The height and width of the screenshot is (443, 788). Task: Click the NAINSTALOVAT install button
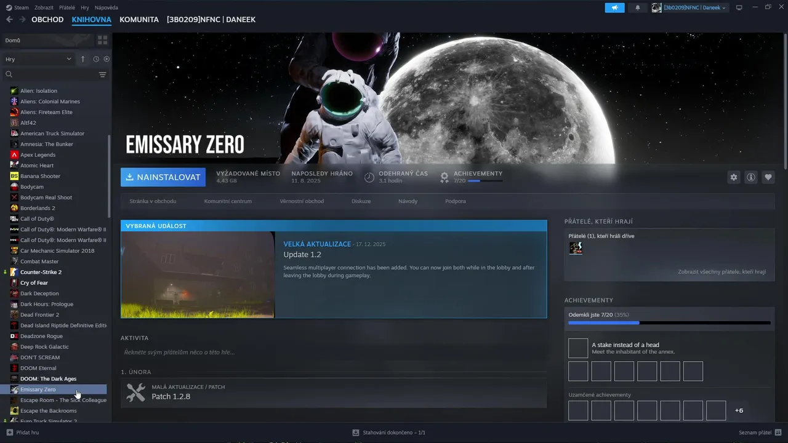pos(163,177)
